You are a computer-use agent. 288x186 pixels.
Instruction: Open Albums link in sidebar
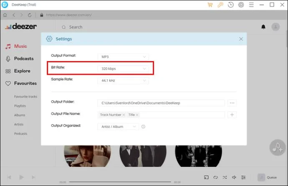pyautogui.click(x=20, y=115)
